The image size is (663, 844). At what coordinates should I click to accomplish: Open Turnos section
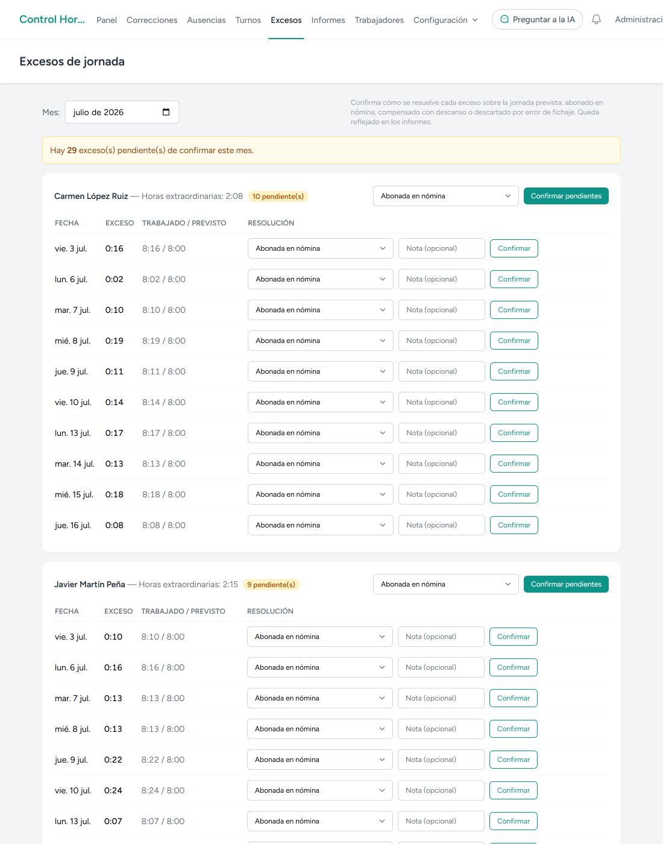point(248,20)
